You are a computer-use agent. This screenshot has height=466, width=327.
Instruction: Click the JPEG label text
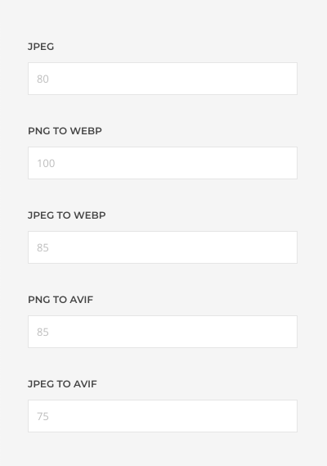(x=41, y=47)
